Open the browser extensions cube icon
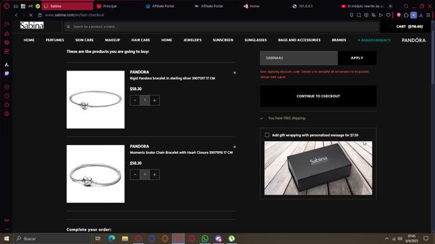435x244 pixels. click(406, 15)
